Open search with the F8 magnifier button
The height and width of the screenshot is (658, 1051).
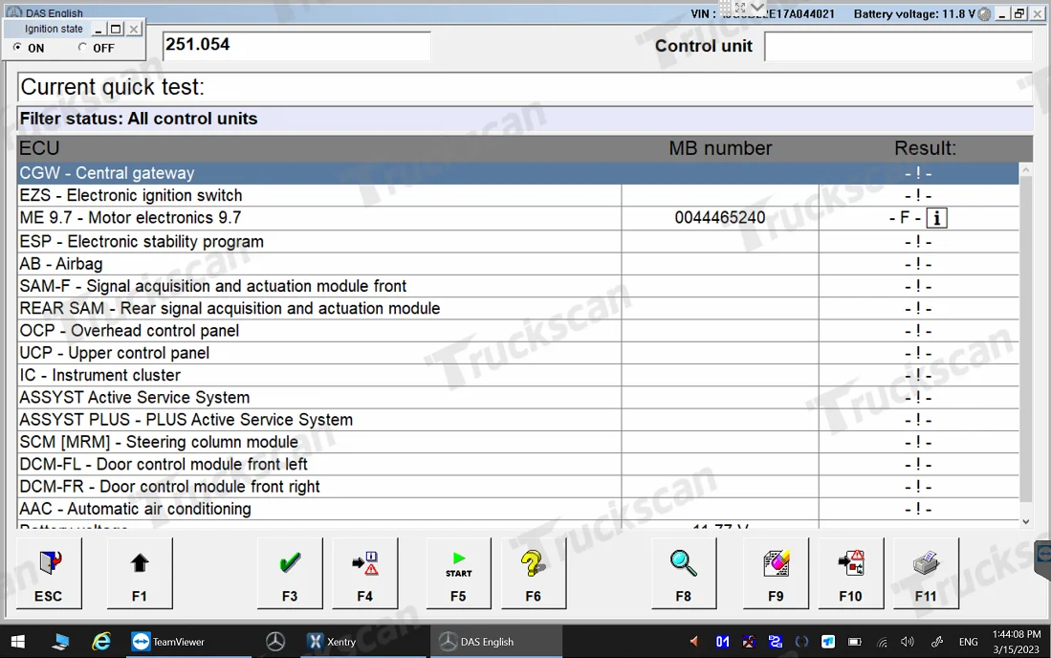pyautogui.click(x=684, y=574)
